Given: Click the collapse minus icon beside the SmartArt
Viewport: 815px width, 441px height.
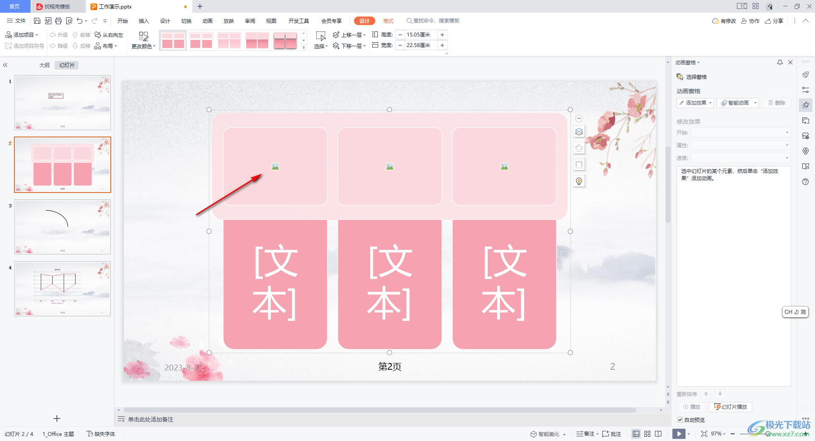Looking at the screenshot, I should [579, 118].
